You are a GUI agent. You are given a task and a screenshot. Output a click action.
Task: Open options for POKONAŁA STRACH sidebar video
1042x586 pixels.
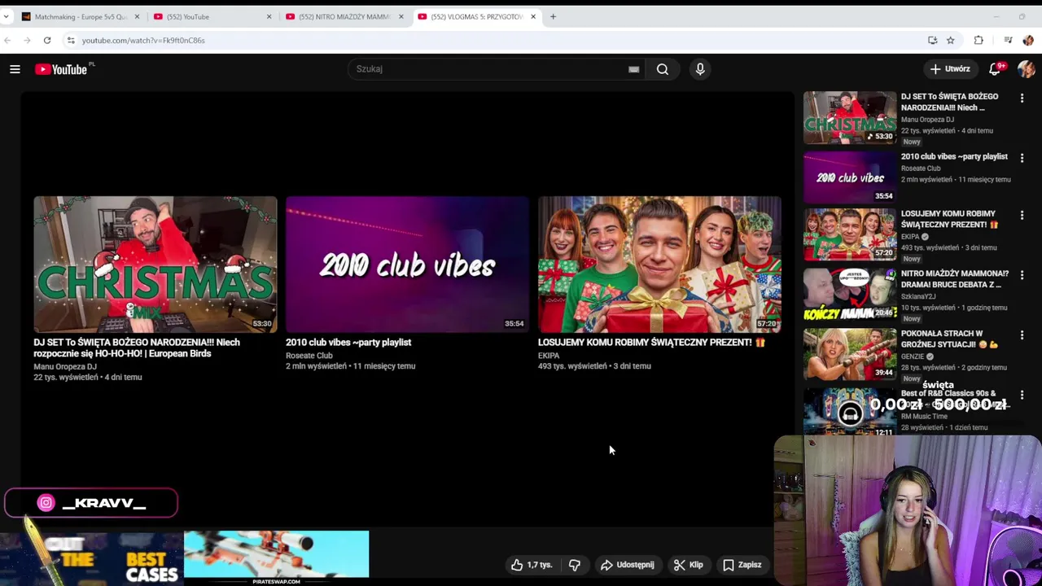1022,335
